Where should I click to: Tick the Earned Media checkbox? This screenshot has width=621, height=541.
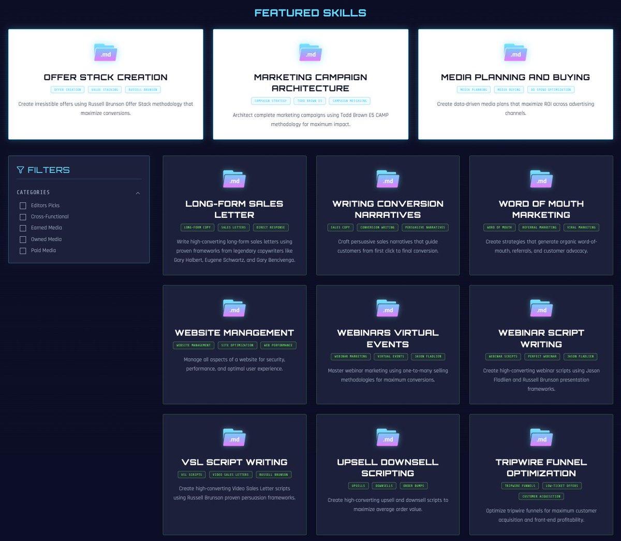[x=23, y=228]
